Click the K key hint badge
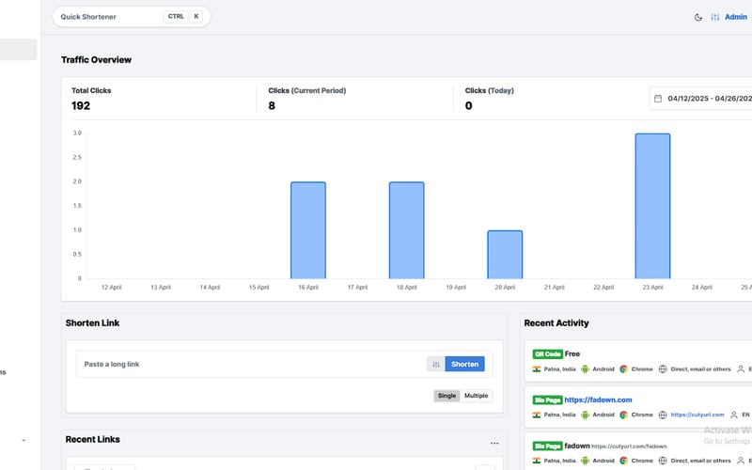This screenshot has width=752, height=470. [196, 16]
